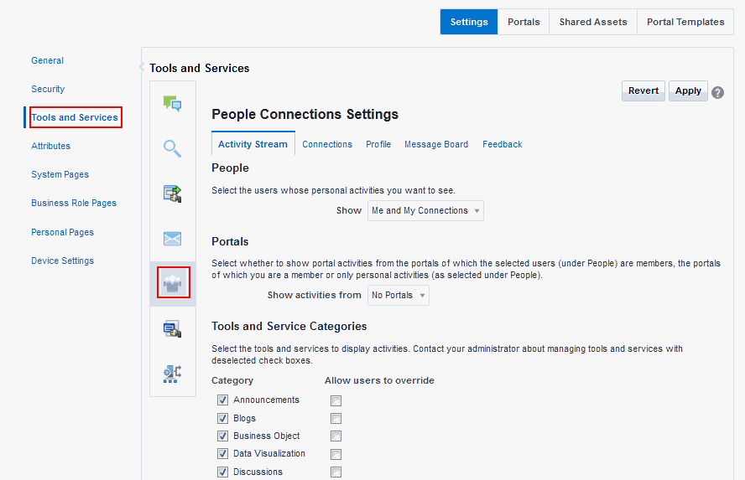The height and width of the screenshot is (480, 745).
Task: Select the Mail envelope icon
Action: click(173, 239)
